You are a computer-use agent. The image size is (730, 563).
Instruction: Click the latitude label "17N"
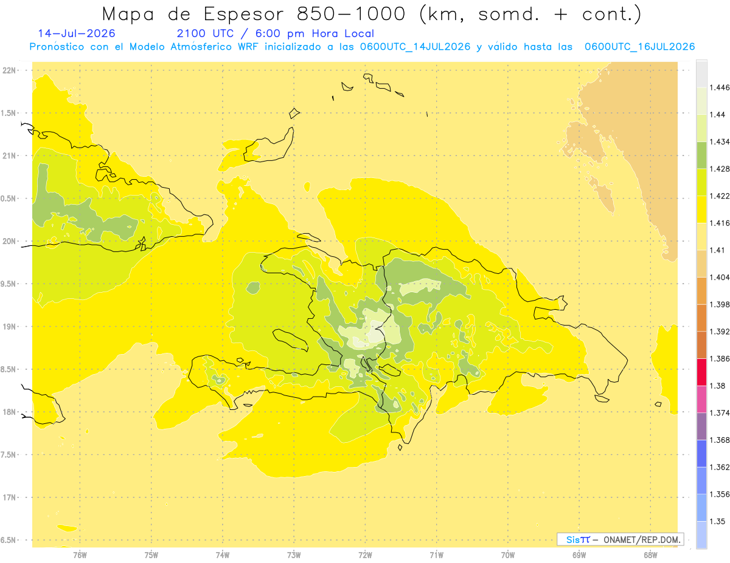click(x=10, y=497)
